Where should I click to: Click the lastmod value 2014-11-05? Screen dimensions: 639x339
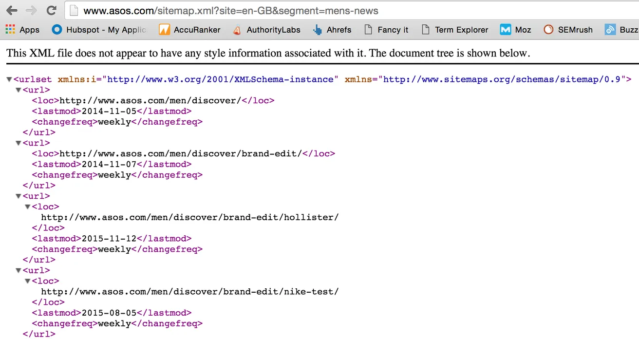coord(109,112)
